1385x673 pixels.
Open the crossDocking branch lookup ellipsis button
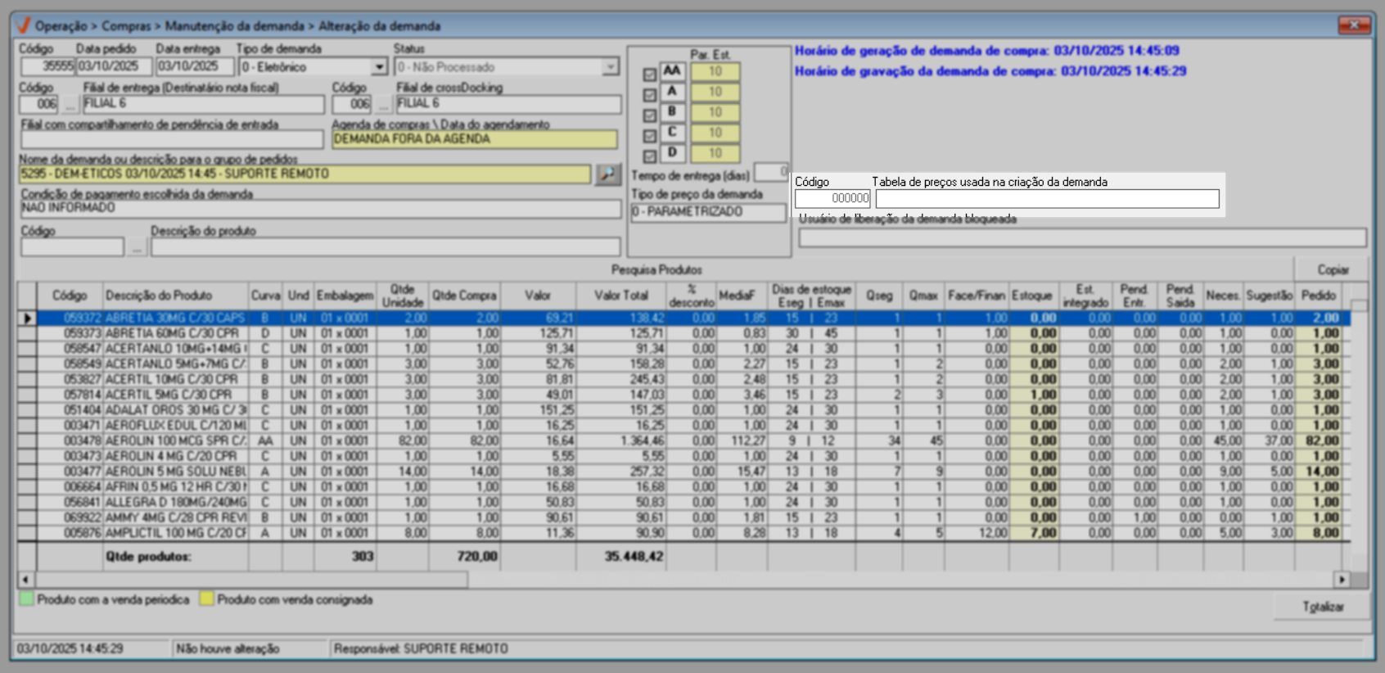coord(383,105)
